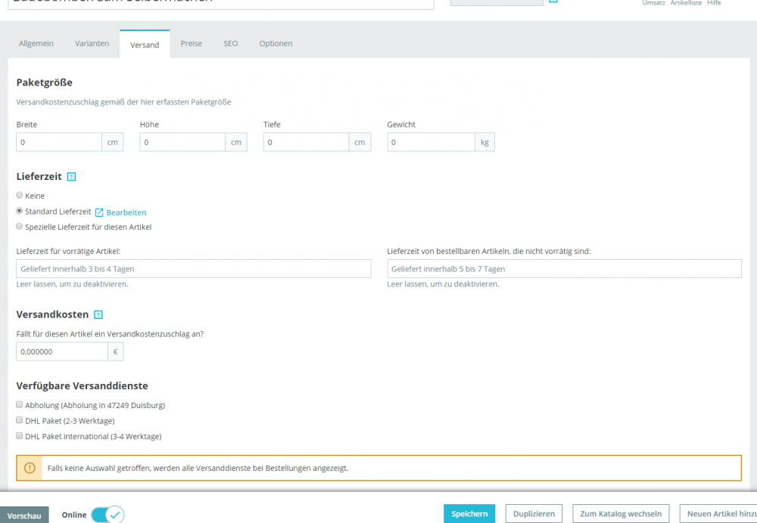
Task: Enable the Abholung in Duisburg checkbox
Action: [20, 405]
